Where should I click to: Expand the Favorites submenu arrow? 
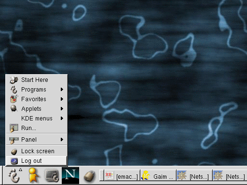tap(62, 99)
